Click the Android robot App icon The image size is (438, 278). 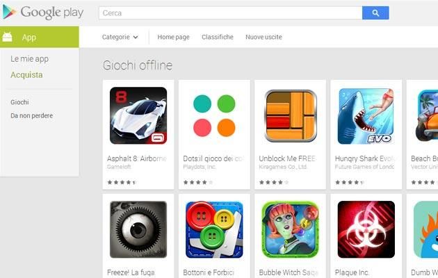(x=7, y=37)
